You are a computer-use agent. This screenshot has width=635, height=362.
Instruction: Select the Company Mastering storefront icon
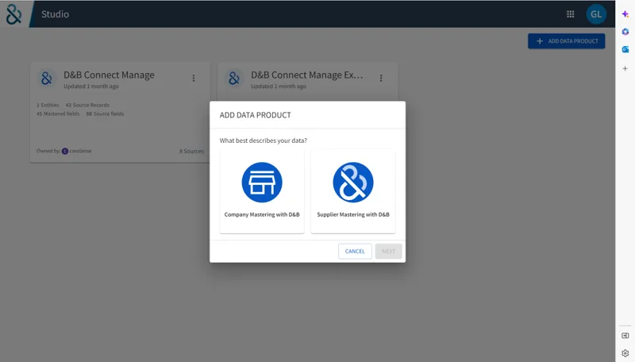click(262, 183)
